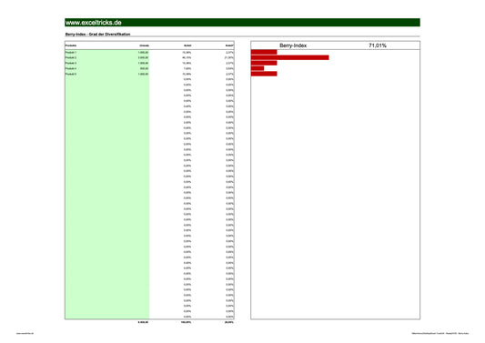
Task: Select the 71,01% Berry-Index value
Action: (378, 45)
